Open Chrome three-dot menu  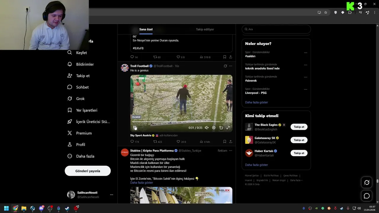click(375, 12)
